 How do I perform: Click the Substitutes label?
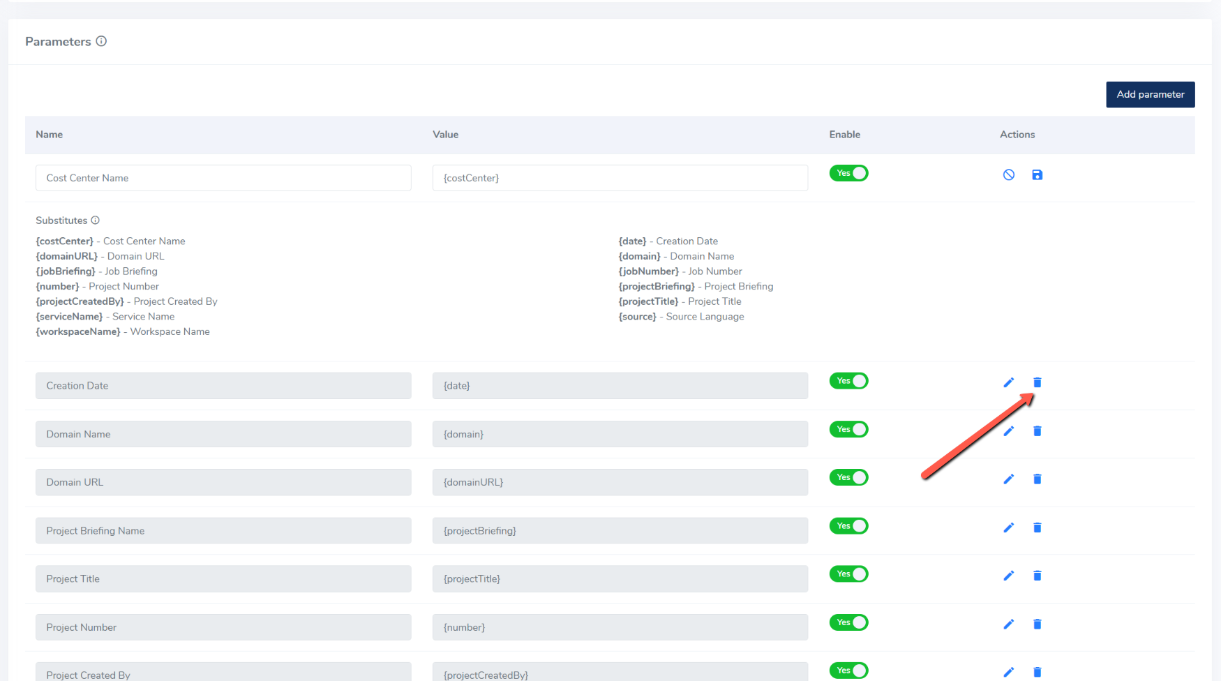pos(61,220)
